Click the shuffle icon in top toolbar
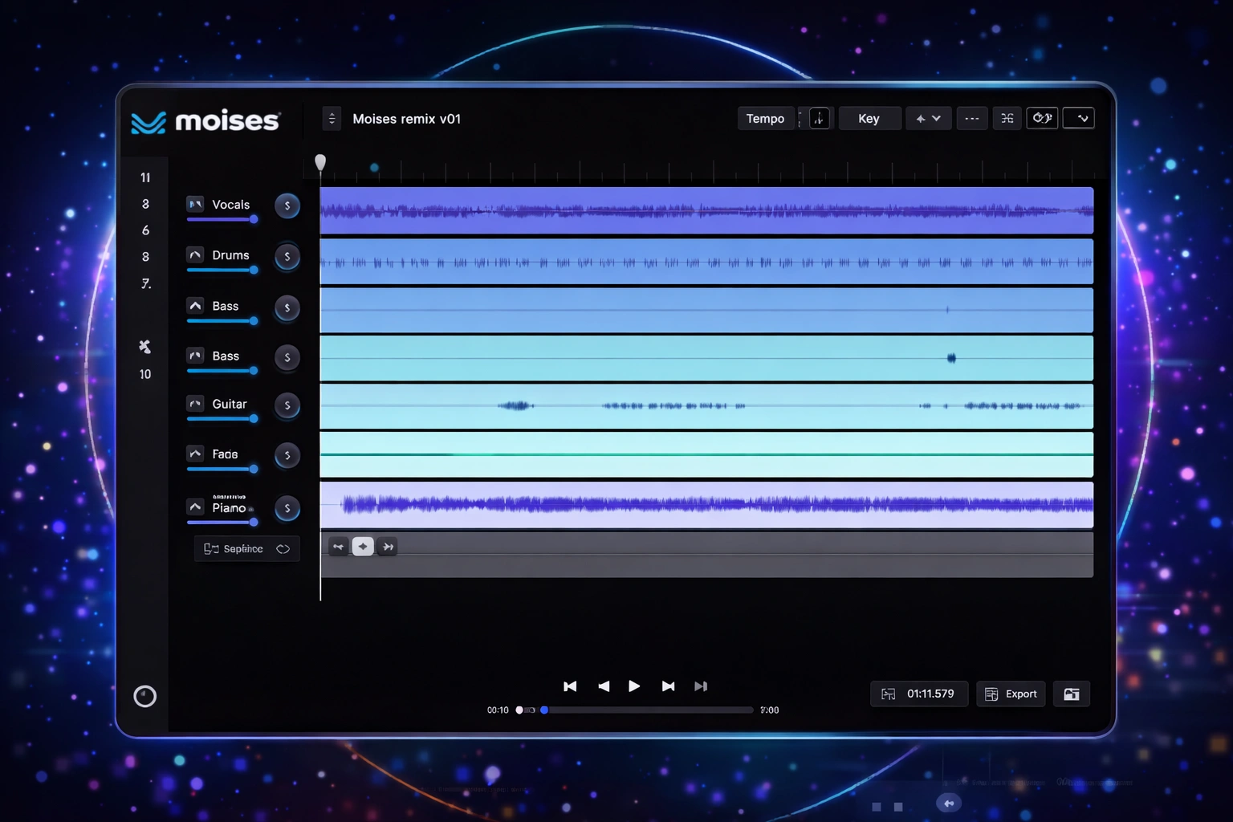The width and height of the screenshot is (1233, 822). pos(1007,119)
